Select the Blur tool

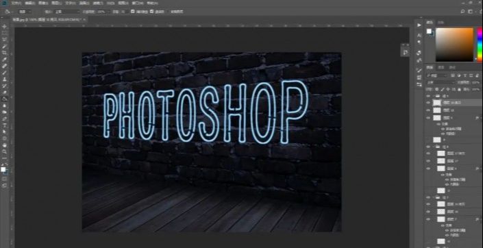click(4, 106)
